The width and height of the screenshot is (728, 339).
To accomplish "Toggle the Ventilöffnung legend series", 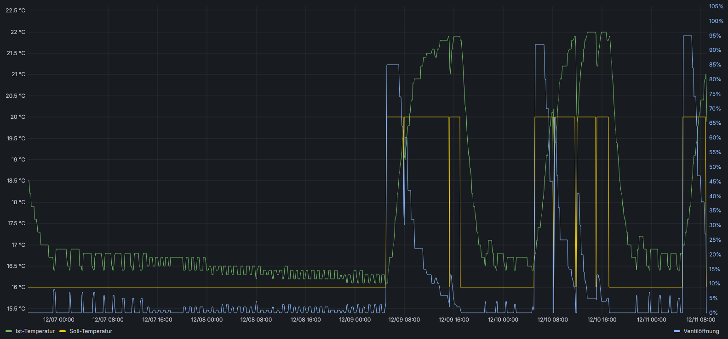I will [x=701, y=331].
